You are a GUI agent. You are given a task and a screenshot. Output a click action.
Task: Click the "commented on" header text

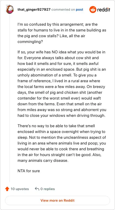63,10
